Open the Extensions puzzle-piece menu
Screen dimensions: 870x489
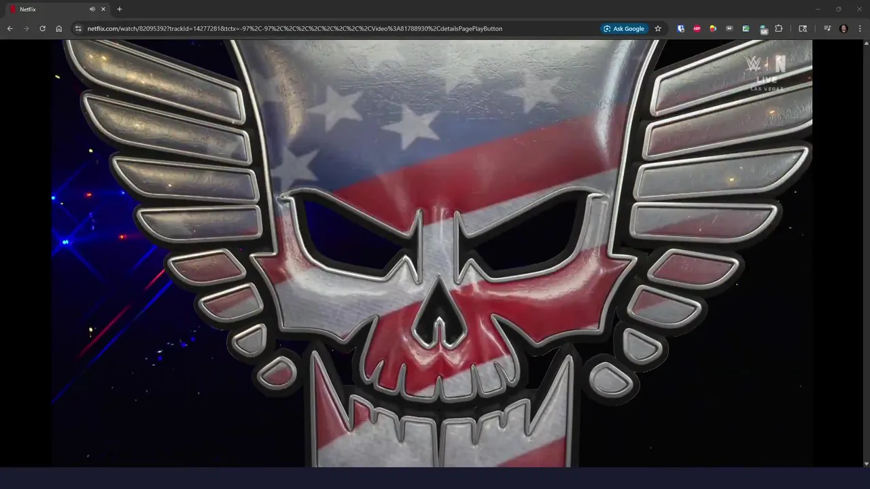(x=779, y=29)
